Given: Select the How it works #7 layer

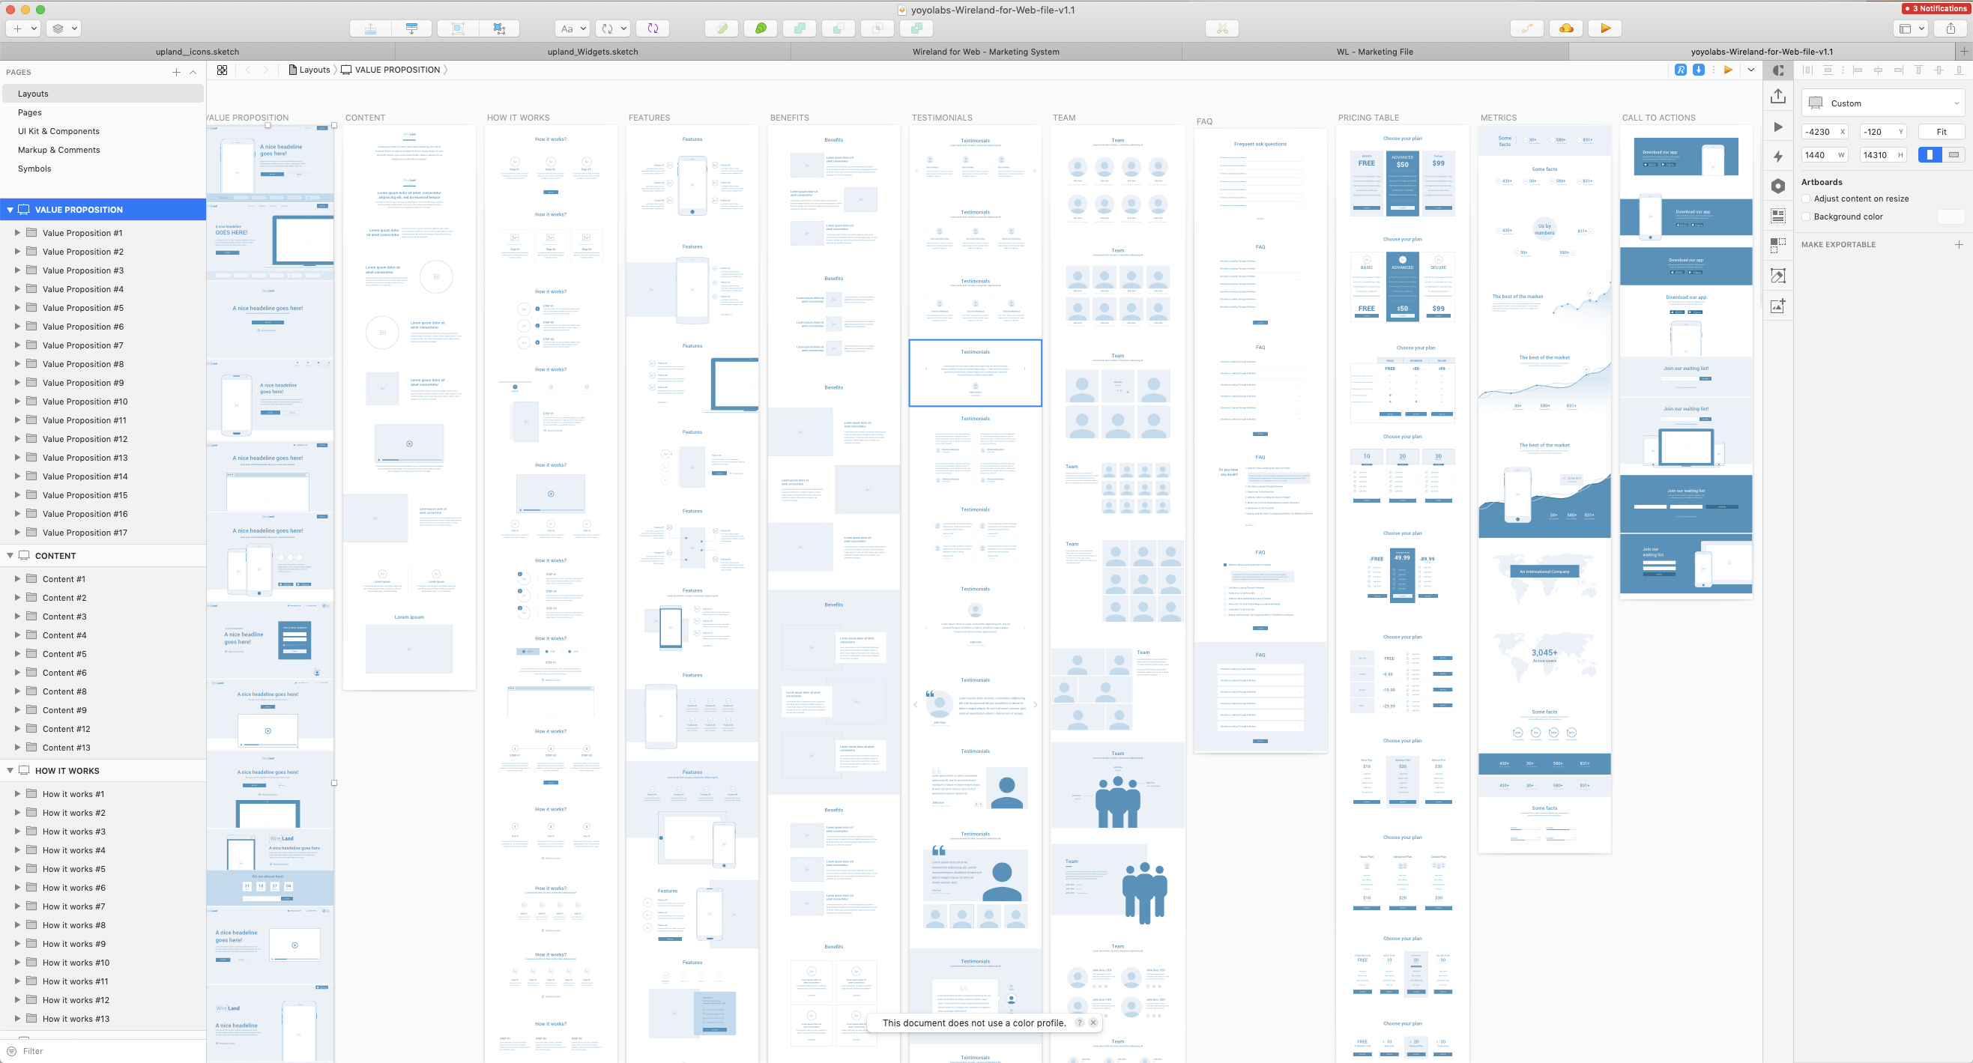Looking at the screenshot, I should pyautogui.click(x=103, y=906).
